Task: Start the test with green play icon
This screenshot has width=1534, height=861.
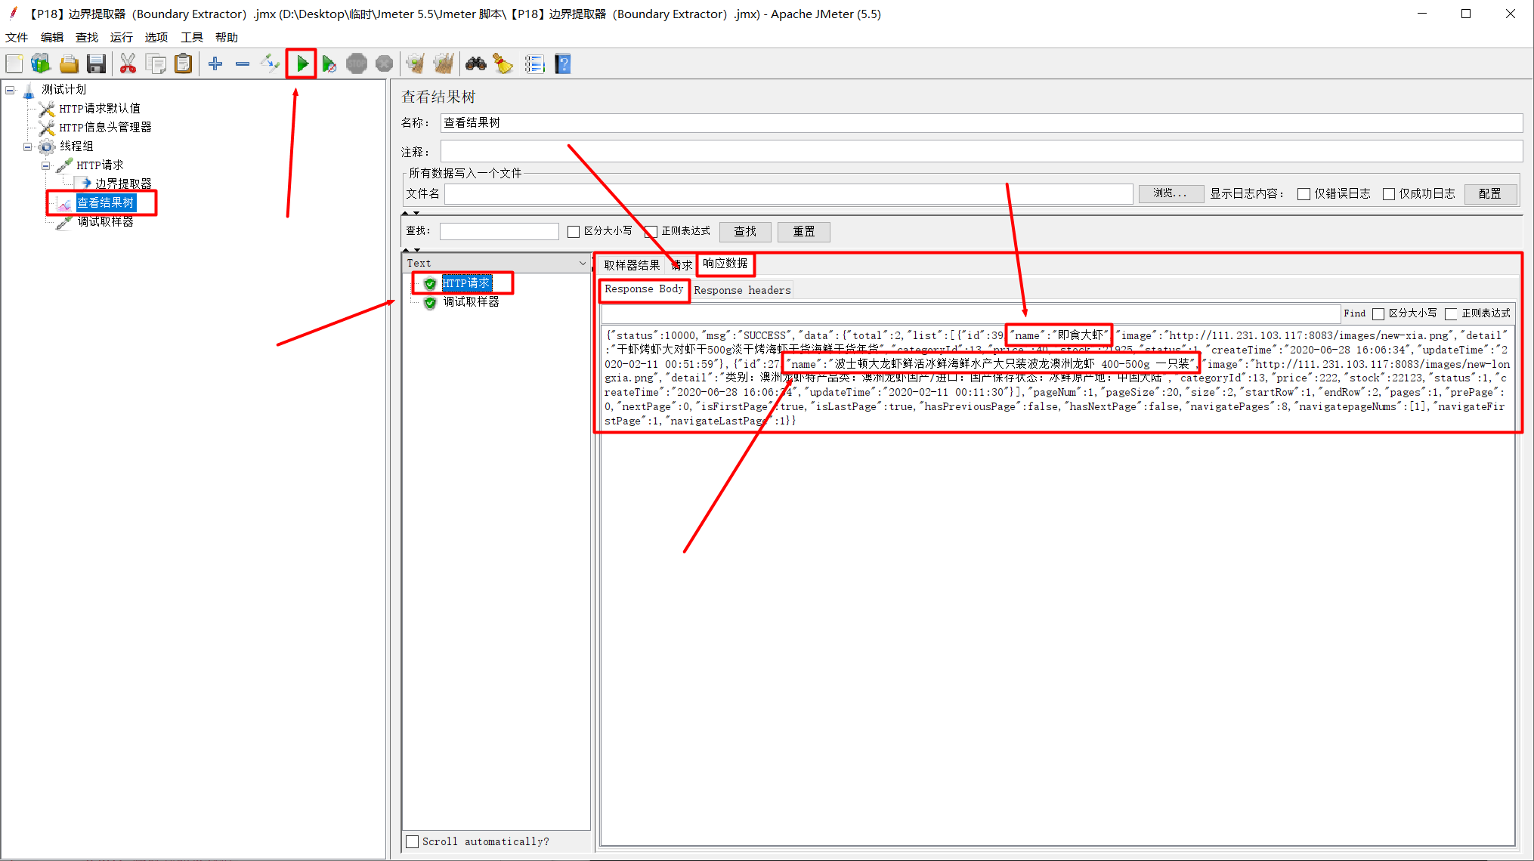Action: coord(302,64)
